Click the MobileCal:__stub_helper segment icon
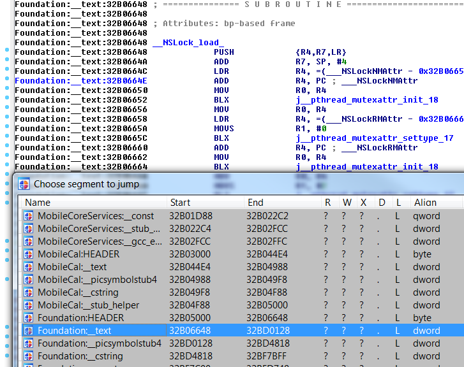The width and height of the screenshot is (464, 367). tap(29, 305)
